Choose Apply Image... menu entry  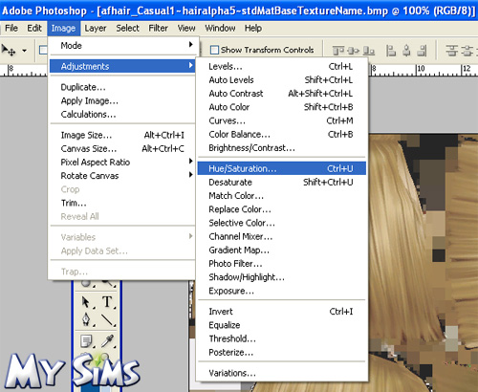tap(122, 100)
